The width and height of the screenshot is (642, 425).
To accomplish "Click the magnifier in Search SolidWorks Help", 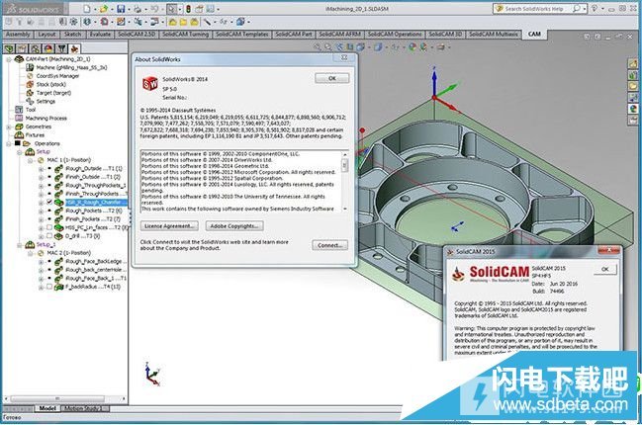I will pyautogui.click(x=576, y=8).
